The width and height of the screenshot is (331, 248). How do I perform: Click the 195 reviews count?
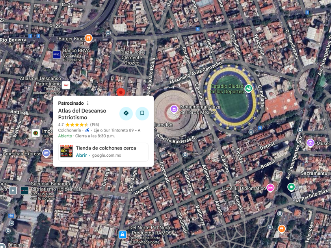[95, 125]
